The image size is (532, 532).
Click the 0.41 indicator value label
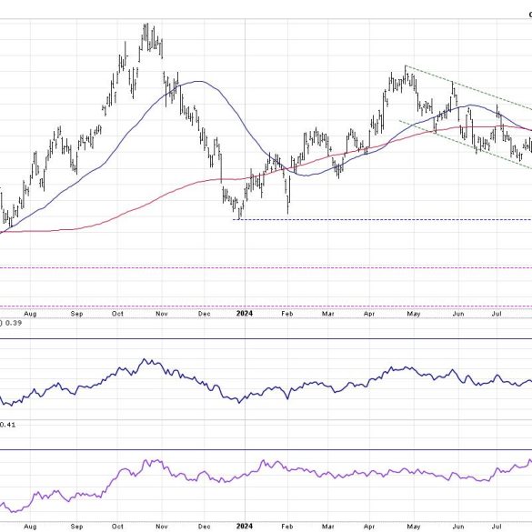click(7, 425)
